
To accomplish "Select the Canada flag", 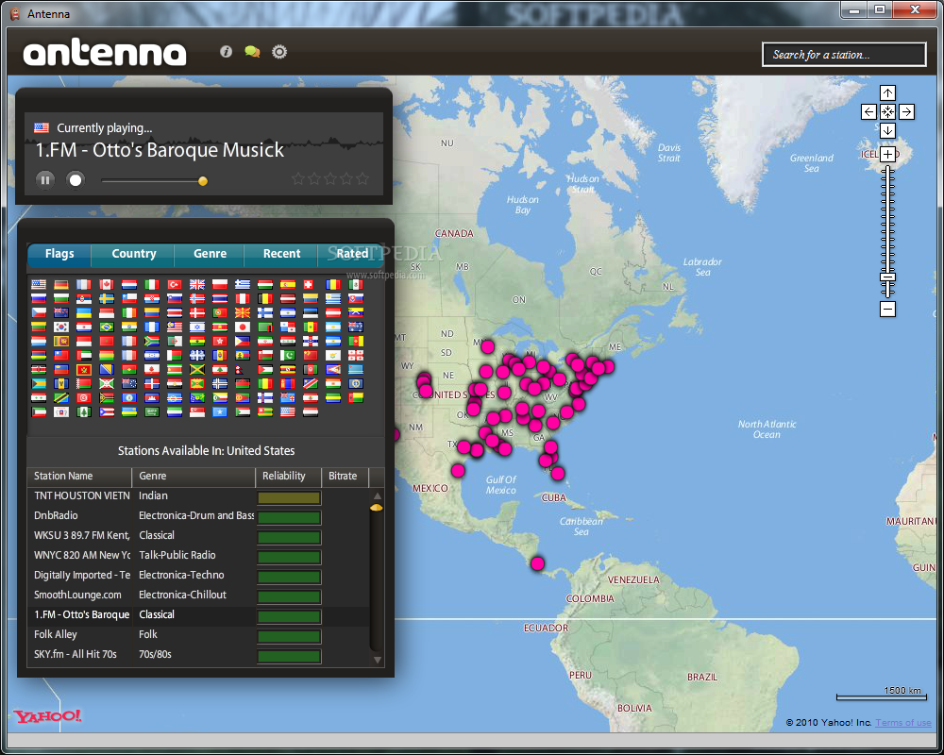I will pyautogui.click(x=107, y=284).
